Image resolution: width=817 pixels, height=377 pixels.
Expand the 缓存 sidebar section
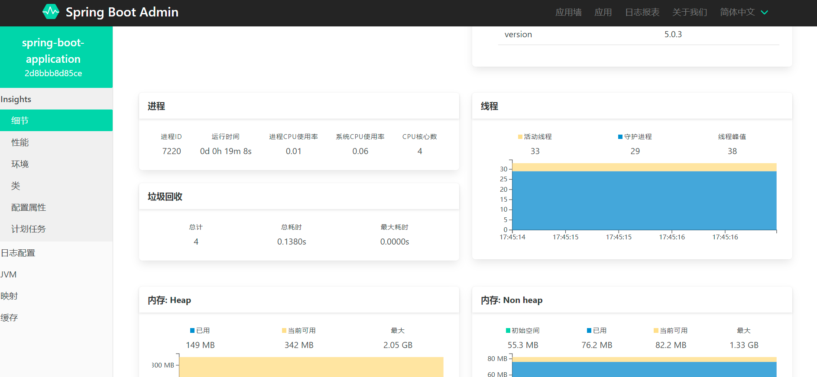(x=56, y=318)
